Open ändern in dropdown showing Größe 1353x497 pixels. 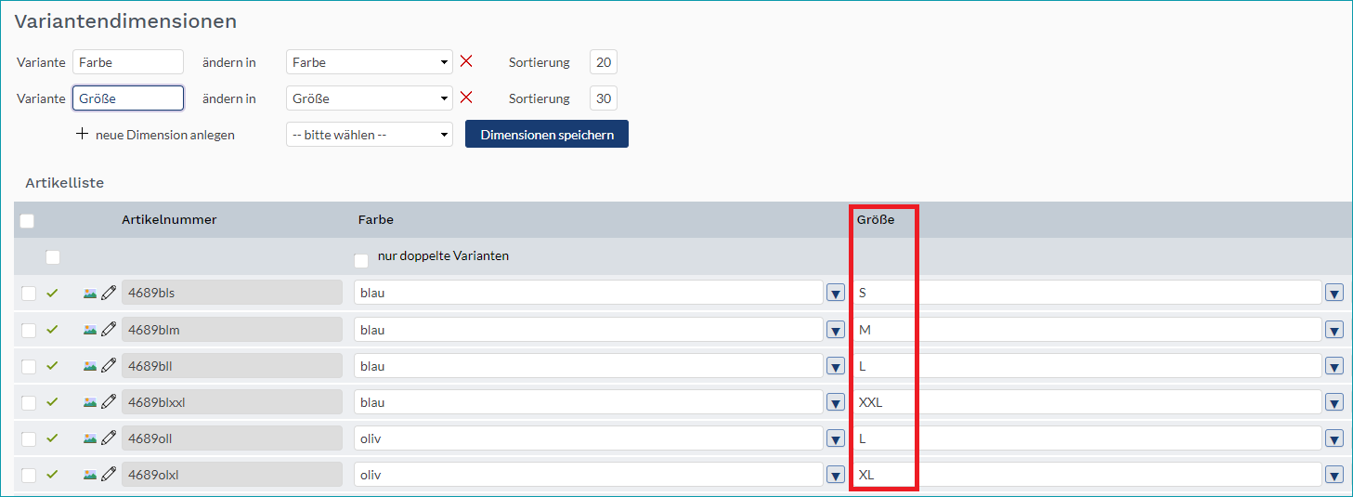370,98
